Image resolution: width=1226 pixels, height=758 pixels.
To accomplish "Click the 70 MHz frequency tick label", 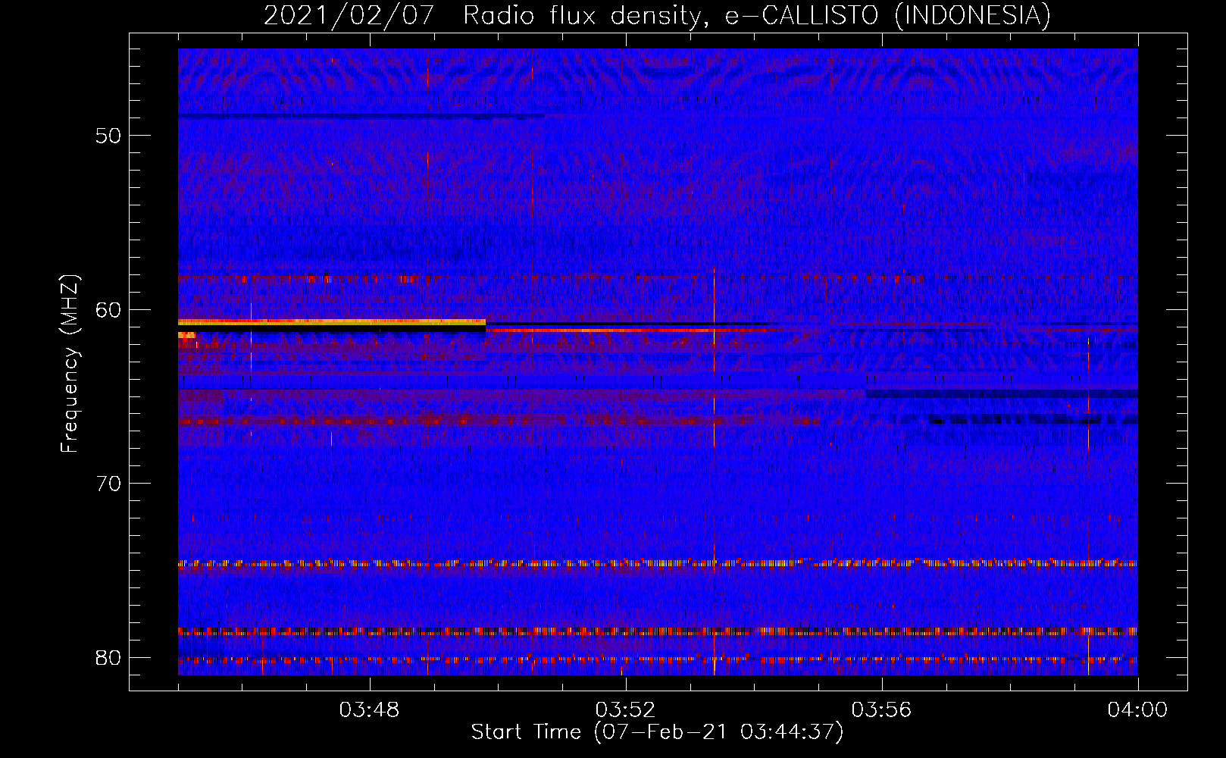I will 108,484.
